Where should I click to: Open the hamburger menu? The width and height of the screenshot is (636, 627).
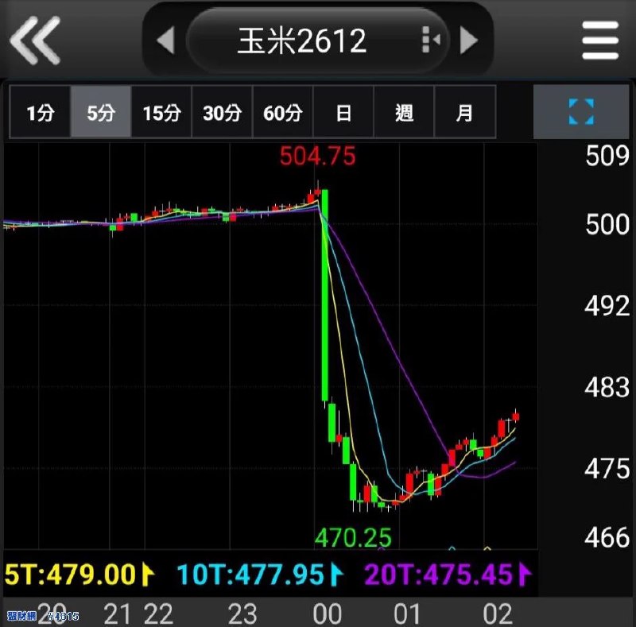tap(600, 41)
